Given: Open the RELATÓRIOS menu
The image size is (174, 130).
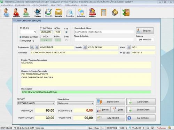Looking at the screenshot, I should pyautogui.click(x=56, y=6).
